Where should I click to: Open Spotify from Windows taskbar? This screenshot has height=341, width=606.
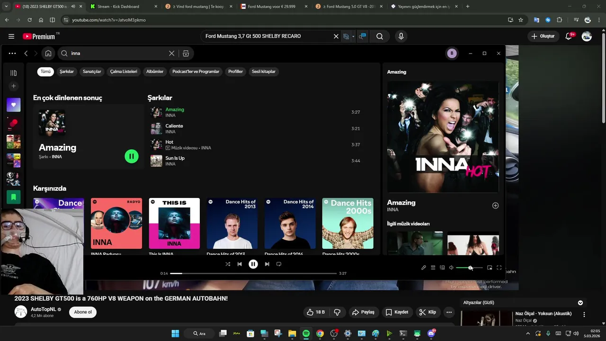click(x=306, y=333)
